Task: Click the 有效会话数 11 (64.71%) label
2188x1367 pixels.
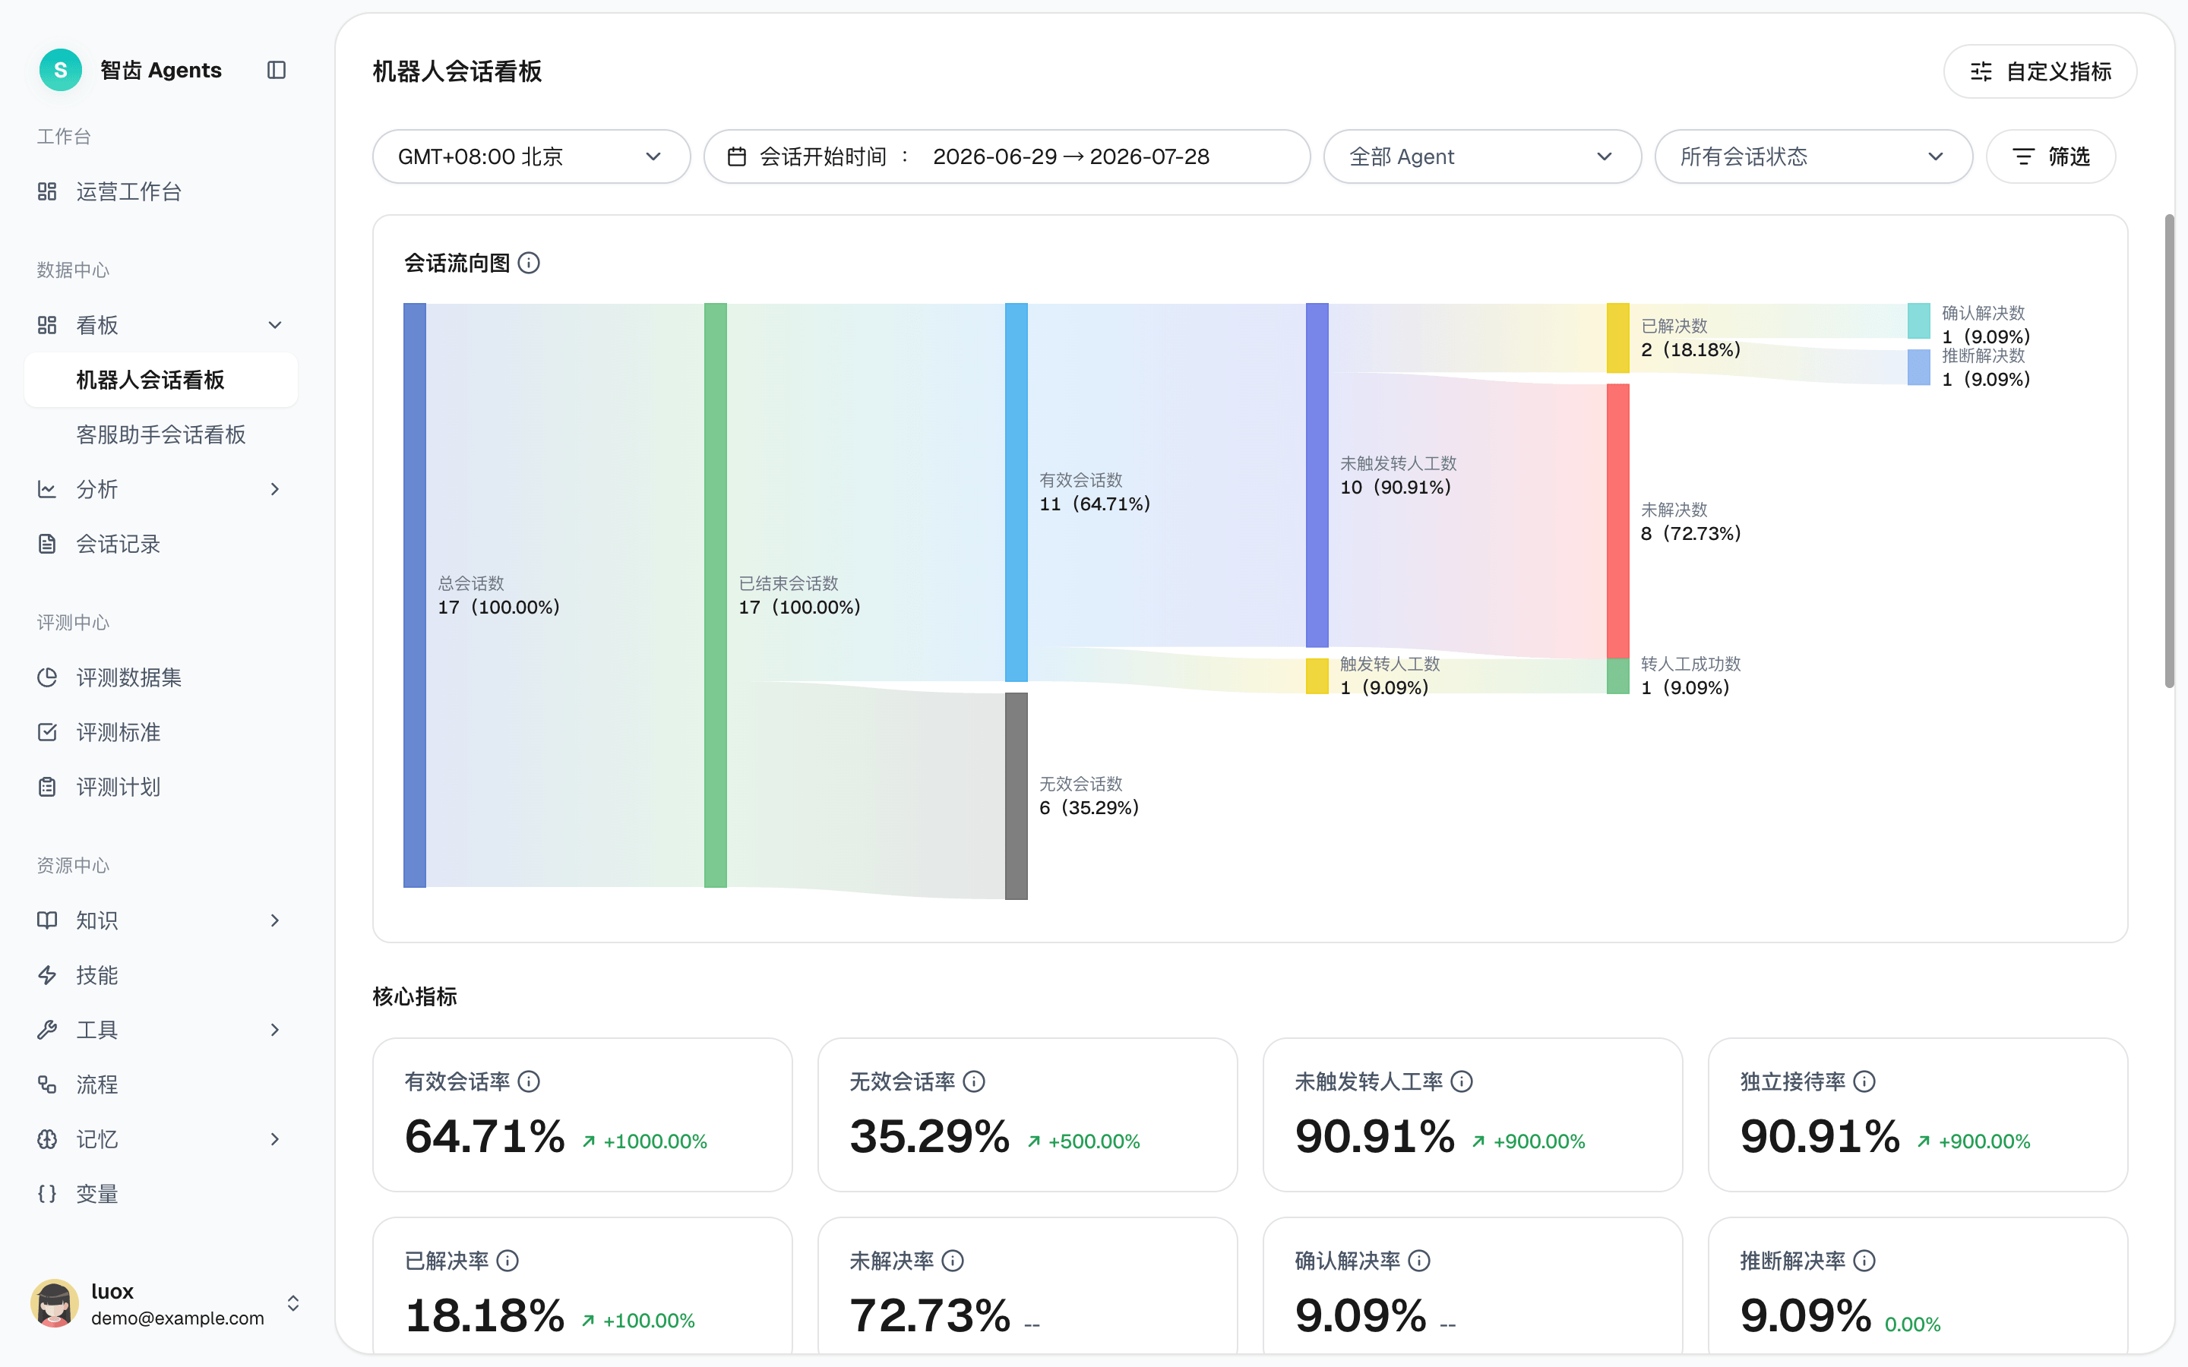Action: [x=1094, y=492]
